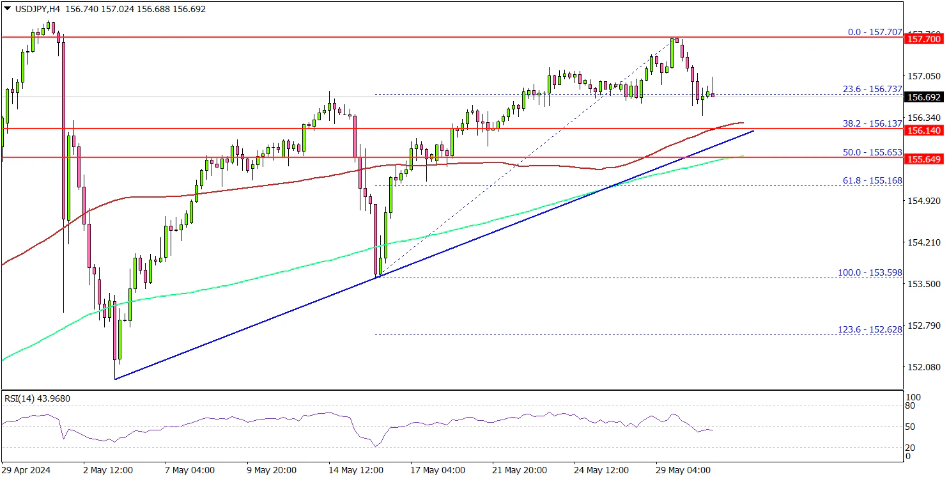The image size is (949, 479).
Task: Select the red 157.700 price label
Action: click(x=925, y=39)
